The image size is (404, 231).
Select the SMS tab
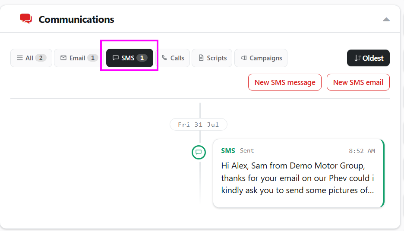point(129,58)
